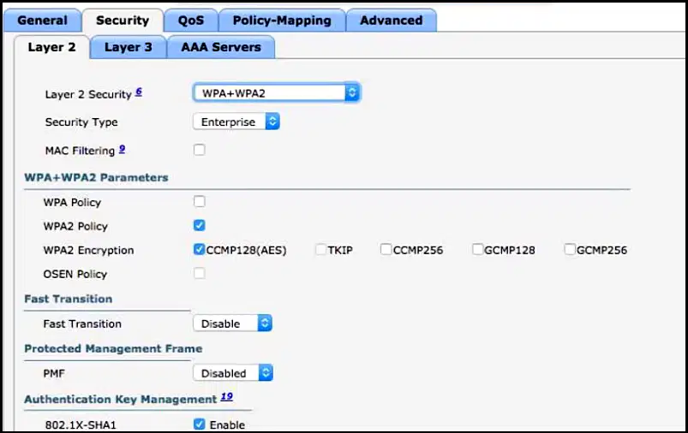This screenshot has width=688, height=433.
Task: Switch to the General tab
Action: [42, 21]
